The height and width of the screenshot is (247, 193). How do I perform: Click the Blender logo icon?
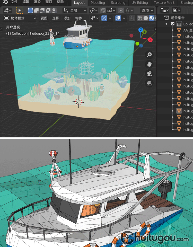point(5,2)
